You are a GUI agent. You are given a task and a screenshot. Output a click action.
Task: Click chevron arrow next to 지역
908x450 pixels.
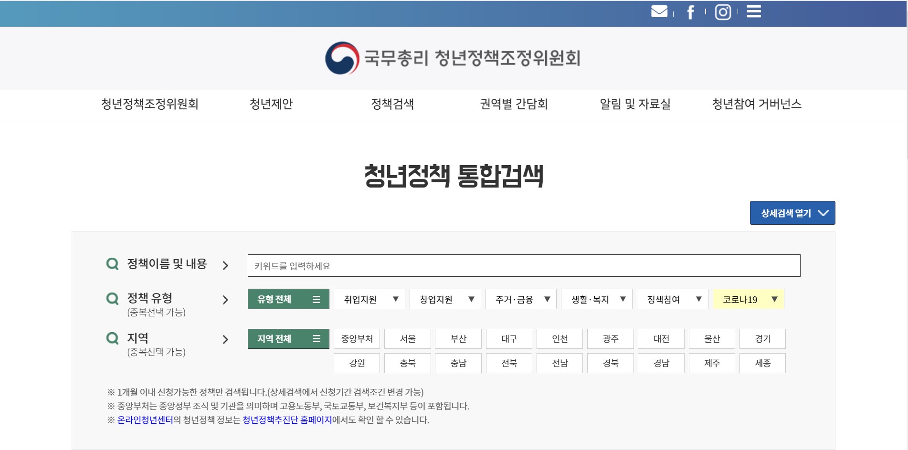(226, 339)
